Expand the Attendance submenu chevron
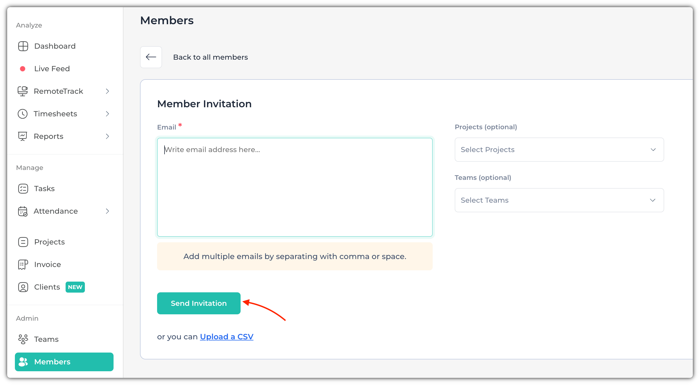The width and height of the screenshot is (700, 385). click(x=107, y=211)
